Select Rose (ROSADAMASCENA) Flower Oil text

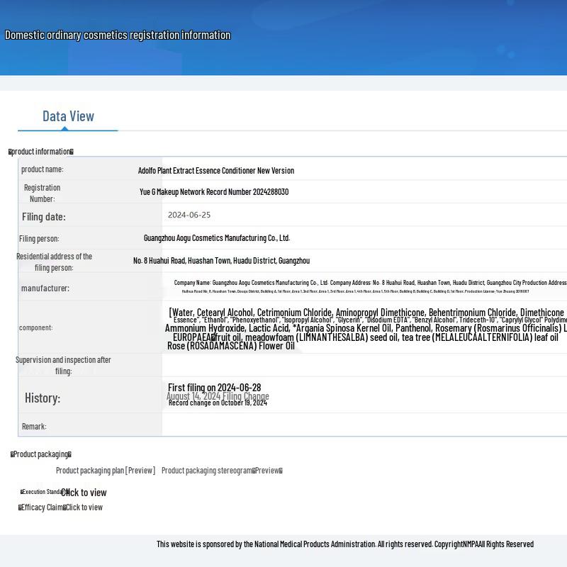231,346
